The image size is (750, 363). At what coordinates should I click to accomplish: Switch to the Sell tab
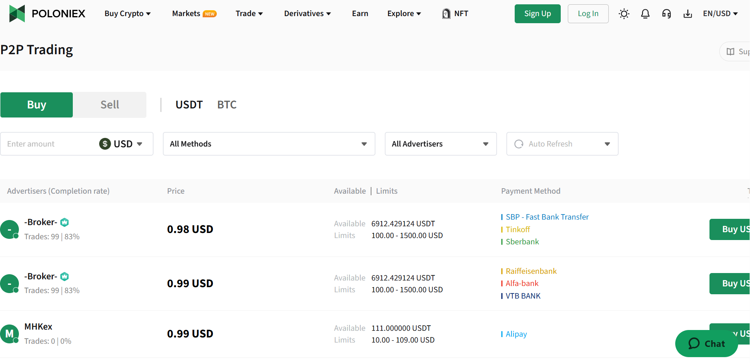[109, 104]
